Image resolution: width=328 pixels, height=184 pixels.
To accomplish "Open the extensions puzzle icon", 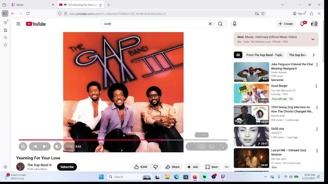I will [x=312, y=14].
